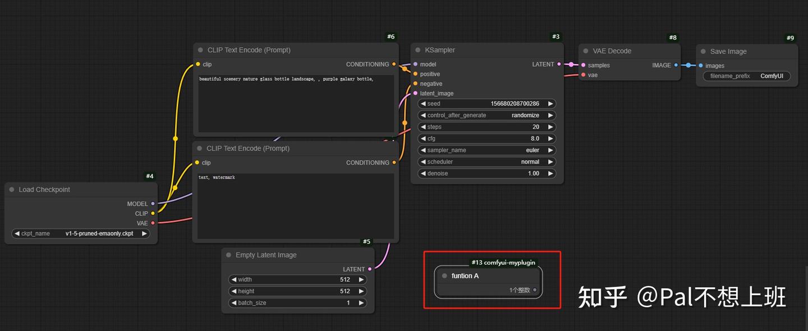Select the MODEL output slot on Load Checkpoint

[152, 203]
